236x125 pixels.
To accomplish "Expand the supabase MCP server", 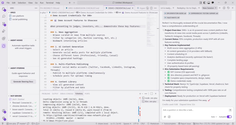I will (10, 113).
